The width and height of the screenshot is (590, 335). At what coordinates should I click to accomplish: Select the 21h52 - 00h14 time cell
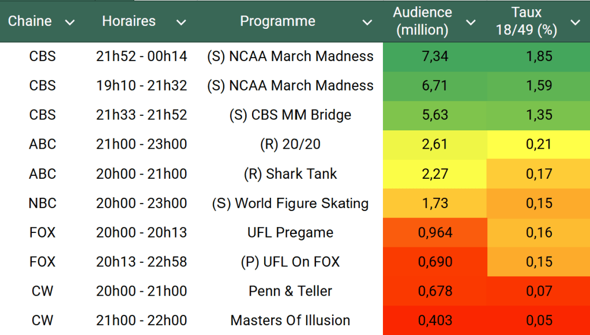pos(141,57)
